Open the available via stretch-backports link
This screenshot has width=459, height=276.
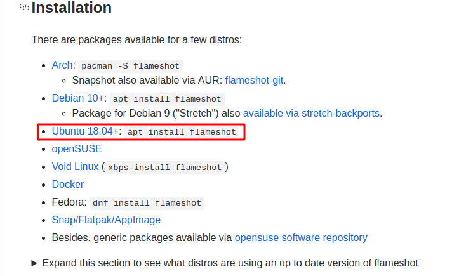[x=311, y=114]
